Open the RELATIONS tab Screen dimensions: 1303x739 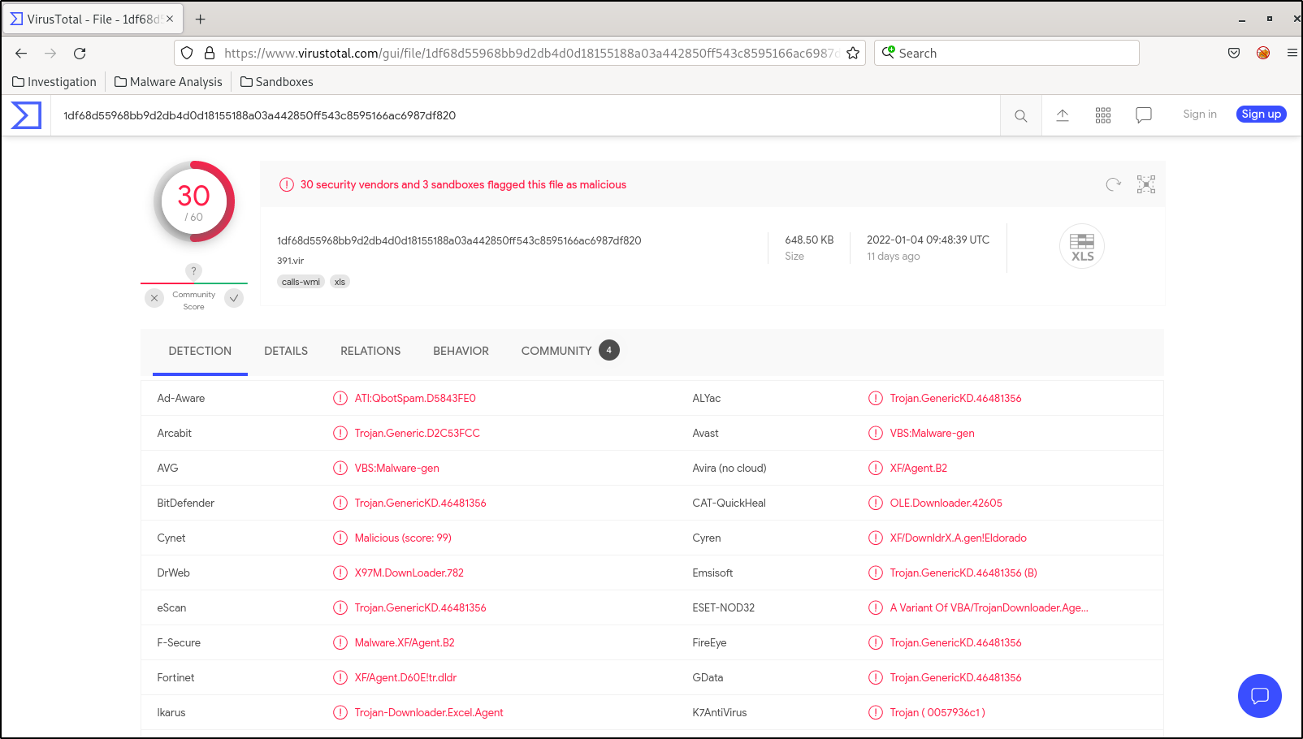(370, 351)
